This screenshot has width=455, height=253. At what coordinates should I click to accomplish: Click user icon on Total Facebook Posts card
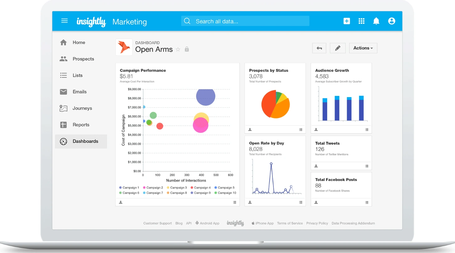(316, 202)
